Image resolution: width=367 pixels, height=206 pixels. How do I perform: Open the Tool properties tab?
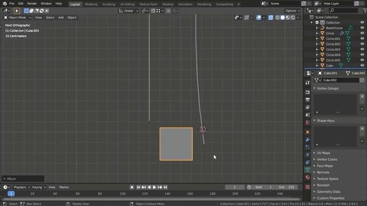[307, 82]
